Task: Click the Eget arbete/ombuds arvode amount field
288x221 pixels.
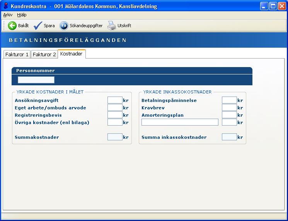Action: coord(115,107)
